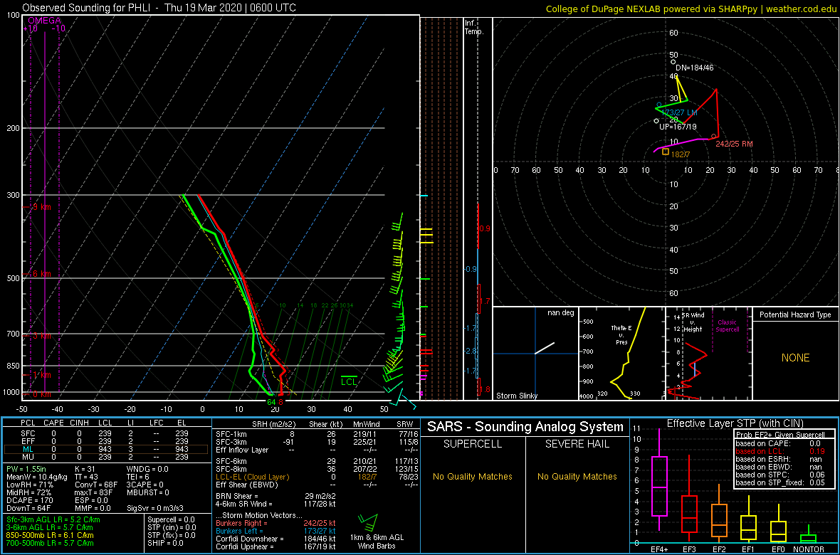This screenshot has width=840, height=555.
Task: Click the Potential Hazard Type header
Action: tap(795, 314)
